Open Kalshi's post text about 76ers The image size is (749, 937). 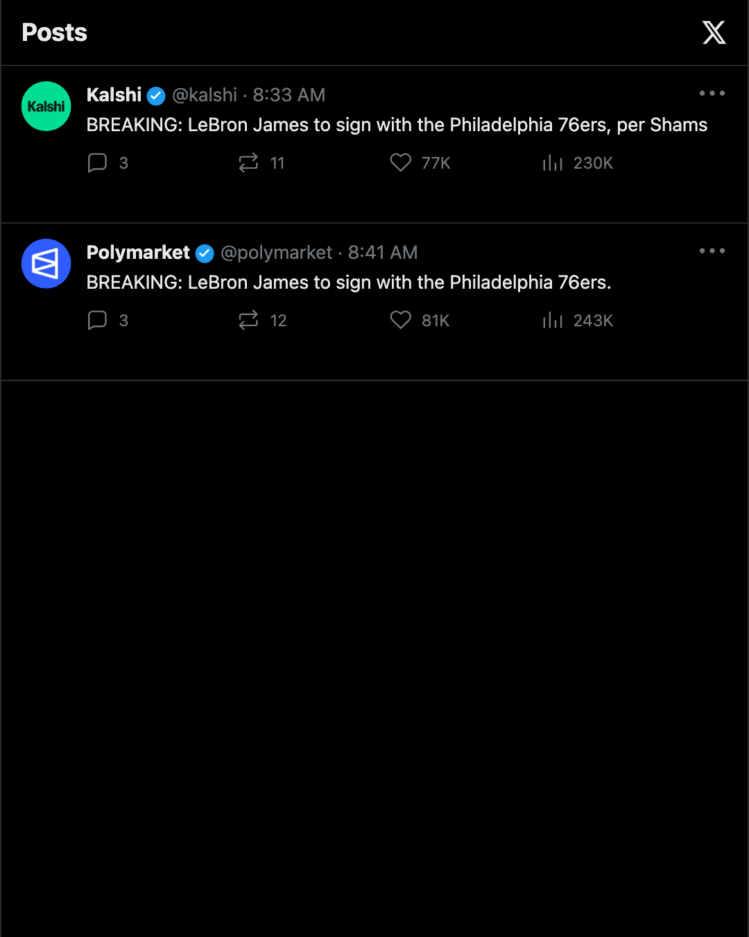[397, 125]
